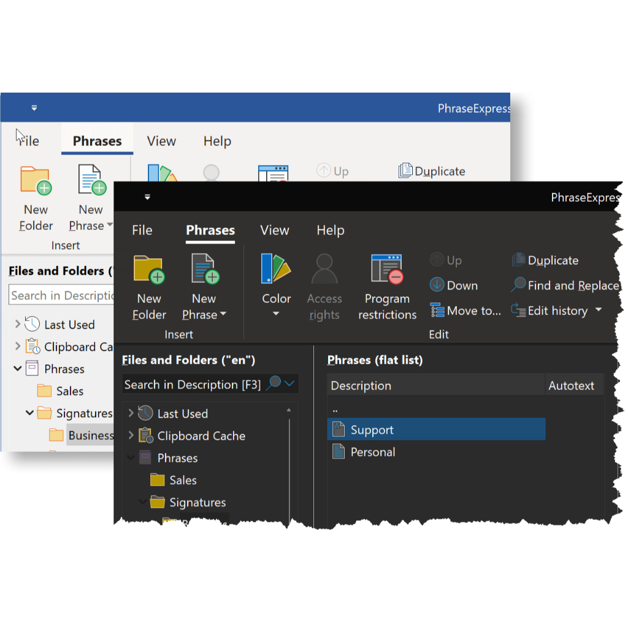Click Duplicate in light window

432,171
